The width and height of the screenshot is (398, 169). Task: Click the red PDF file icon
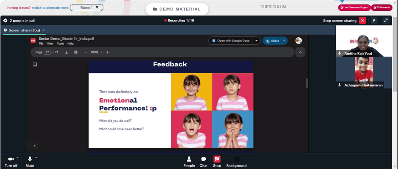[33, 41]
